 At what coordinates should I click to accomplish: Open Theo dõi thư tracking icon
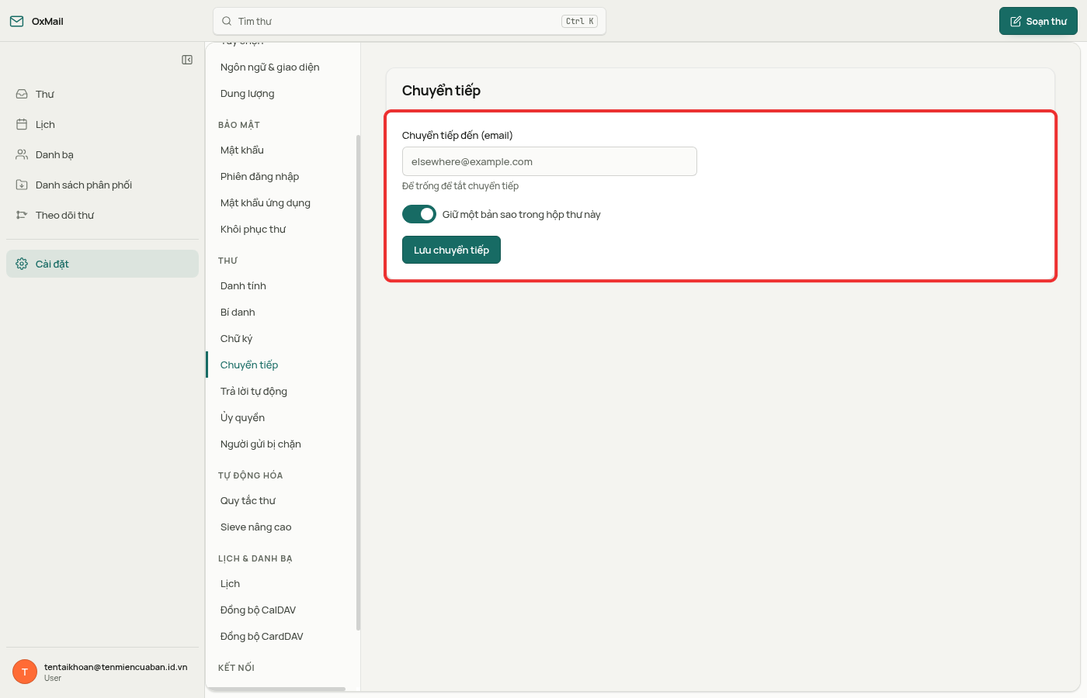tap(22, 215)
